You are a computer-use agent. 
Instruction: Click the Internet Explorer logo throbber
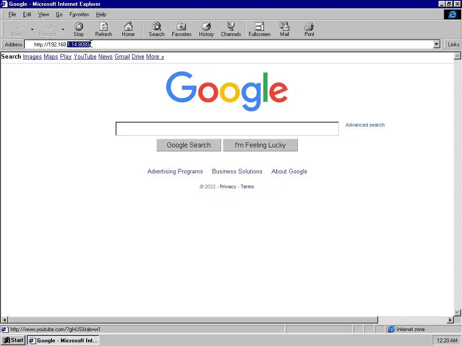click(452, 14)
